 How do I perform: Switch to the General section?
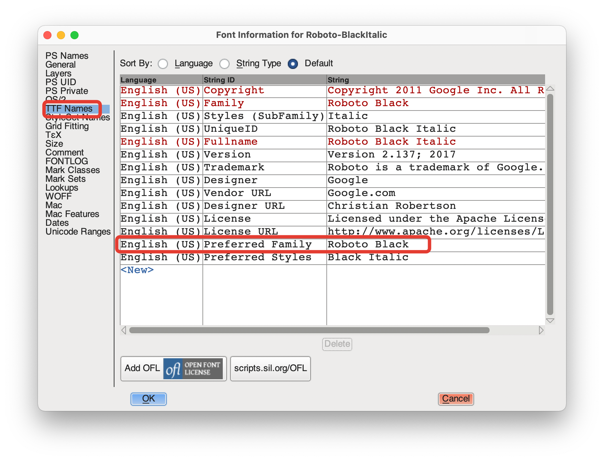click(x=61, y=65)
